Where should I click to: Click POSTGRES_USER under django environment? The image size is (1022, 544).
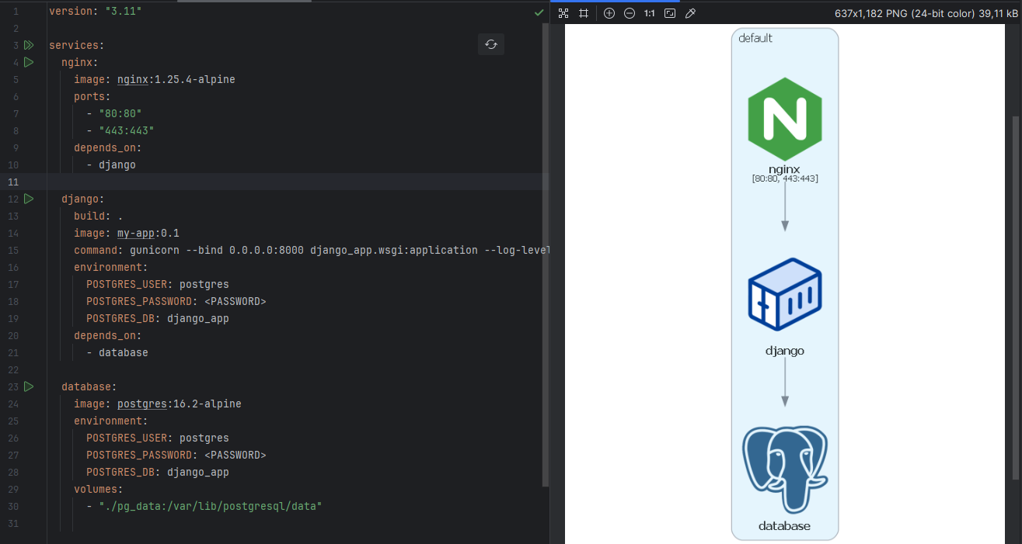[127, 284]
